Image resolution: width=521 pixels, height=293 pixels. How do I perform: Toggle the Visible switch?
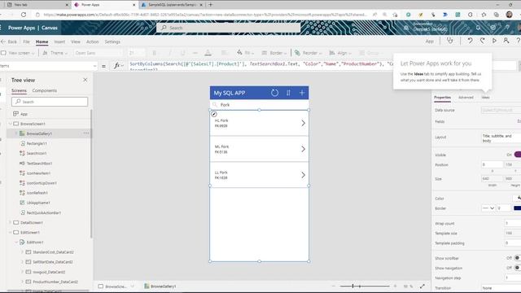click(518, 155)
